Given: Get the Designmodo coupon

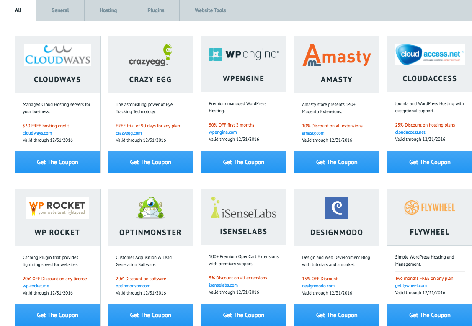Looking at the screenshot, I should [337, 315].
